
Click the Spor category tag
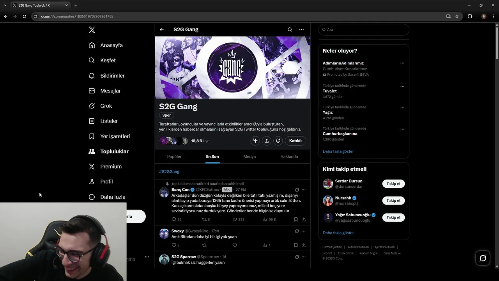pos(166,115)
